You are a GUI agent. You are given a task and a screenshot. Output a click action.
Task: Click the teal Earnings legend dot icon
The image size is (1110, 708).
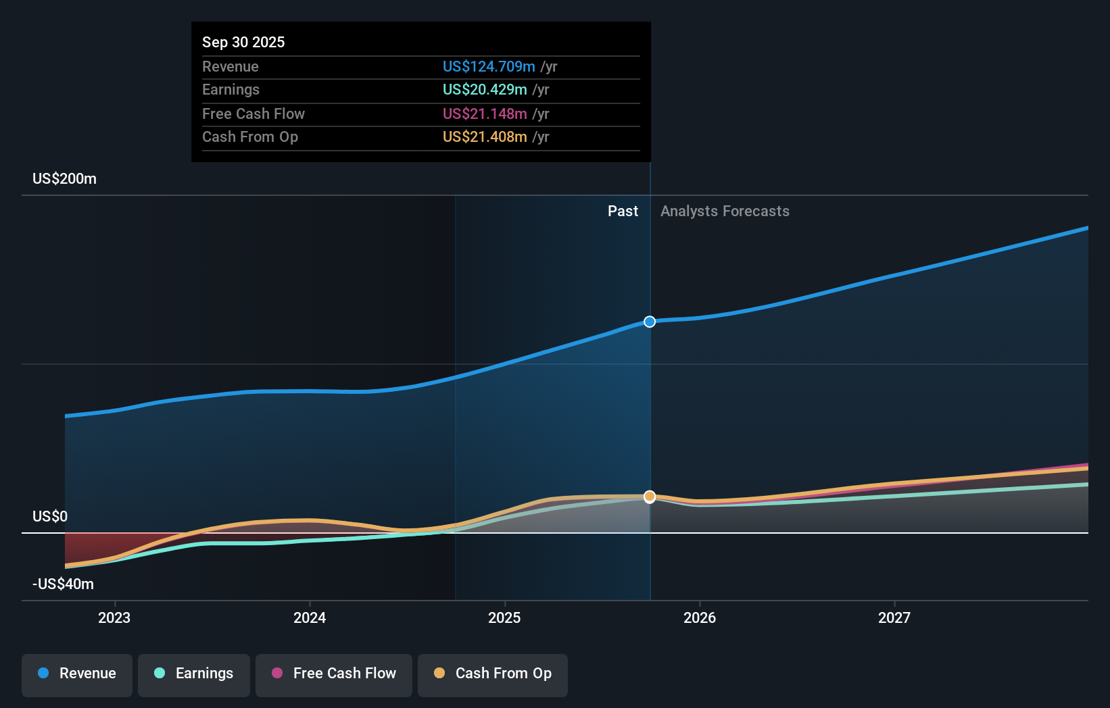[159, 674]
